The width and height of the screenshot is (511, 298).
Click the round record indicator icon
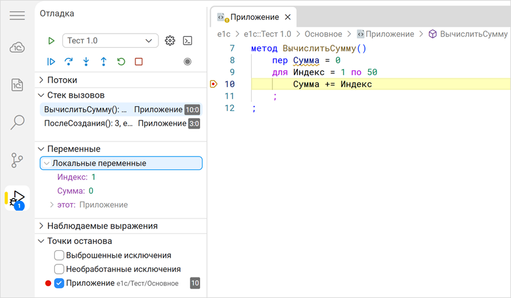coord(187,61)
